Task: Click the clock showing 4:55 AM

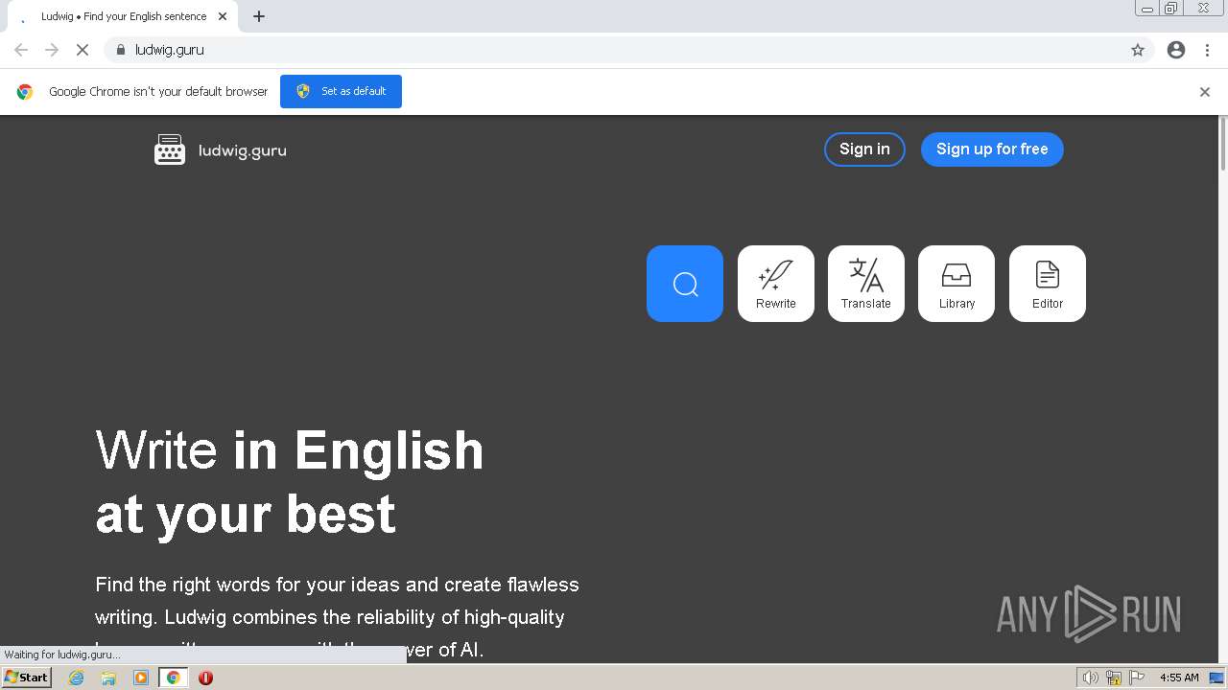Action: [1179, 678]
